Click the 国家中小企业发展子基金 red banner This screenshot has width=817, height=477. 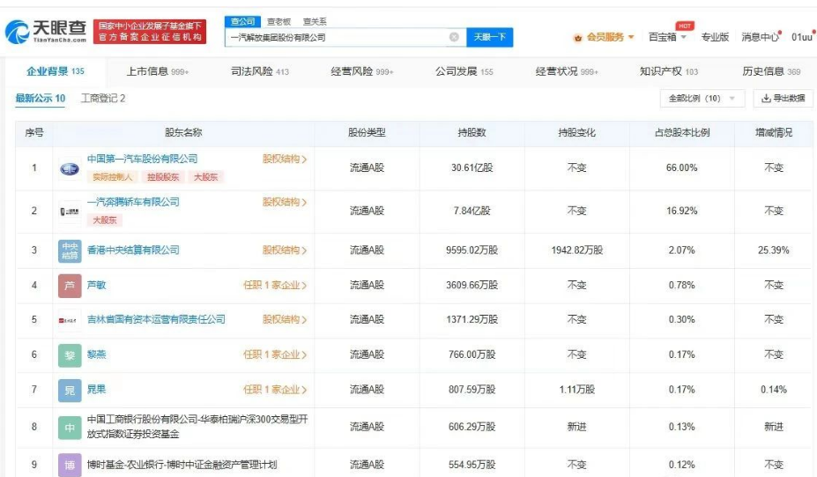pyautogui.click(x=150, y=32)
